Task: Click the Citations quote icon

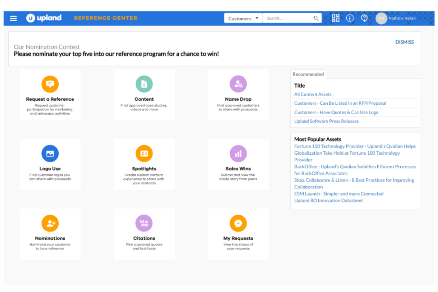Action: (x=144, y=223)
